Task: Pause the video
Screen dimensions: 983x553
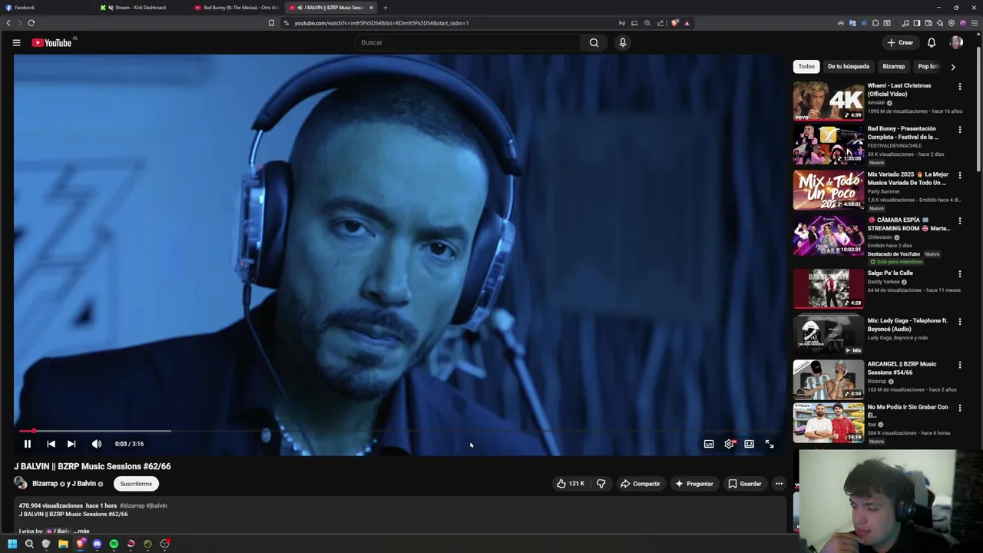Action: pos(27,444)
